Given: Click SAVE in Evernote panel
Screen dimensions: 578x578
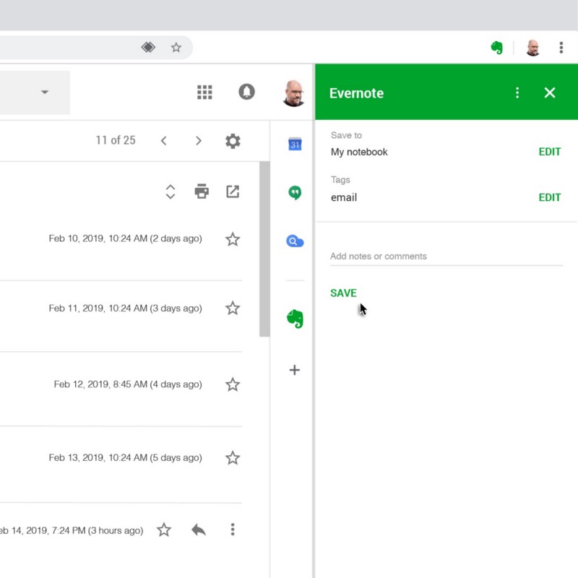Looking at the screenshot, I should click(343, 293).
